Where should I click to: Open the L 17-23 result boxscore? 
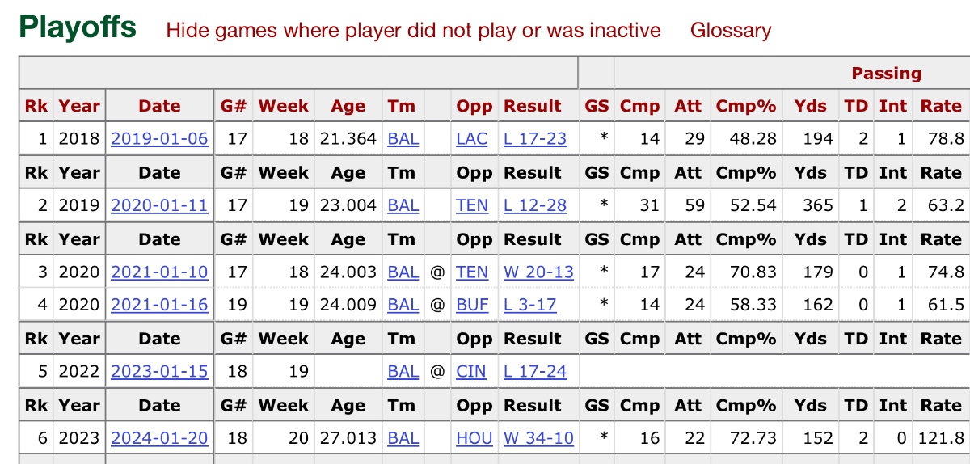tap(534, 139)
